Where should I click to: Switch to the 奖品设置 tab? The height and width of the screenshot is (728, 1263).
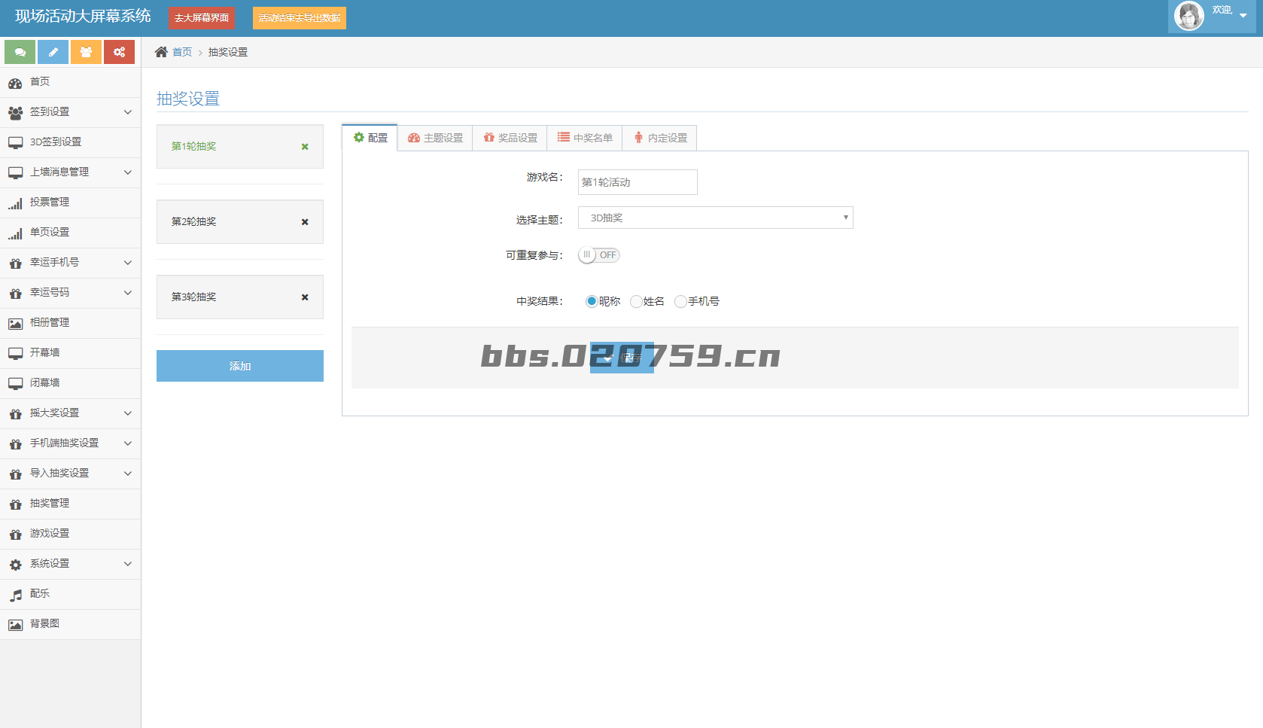(x=510, y=138)
